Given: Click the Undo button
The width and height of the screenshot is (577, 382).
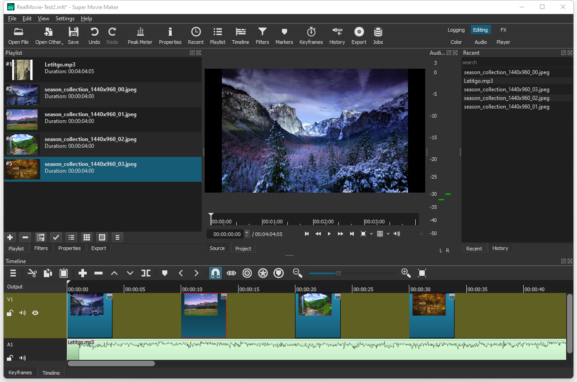Looking at the screenshot, I should pos(94,36).
